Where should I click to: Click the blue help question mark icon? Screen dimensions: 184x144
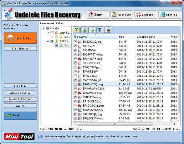click(x=40, y=137)
